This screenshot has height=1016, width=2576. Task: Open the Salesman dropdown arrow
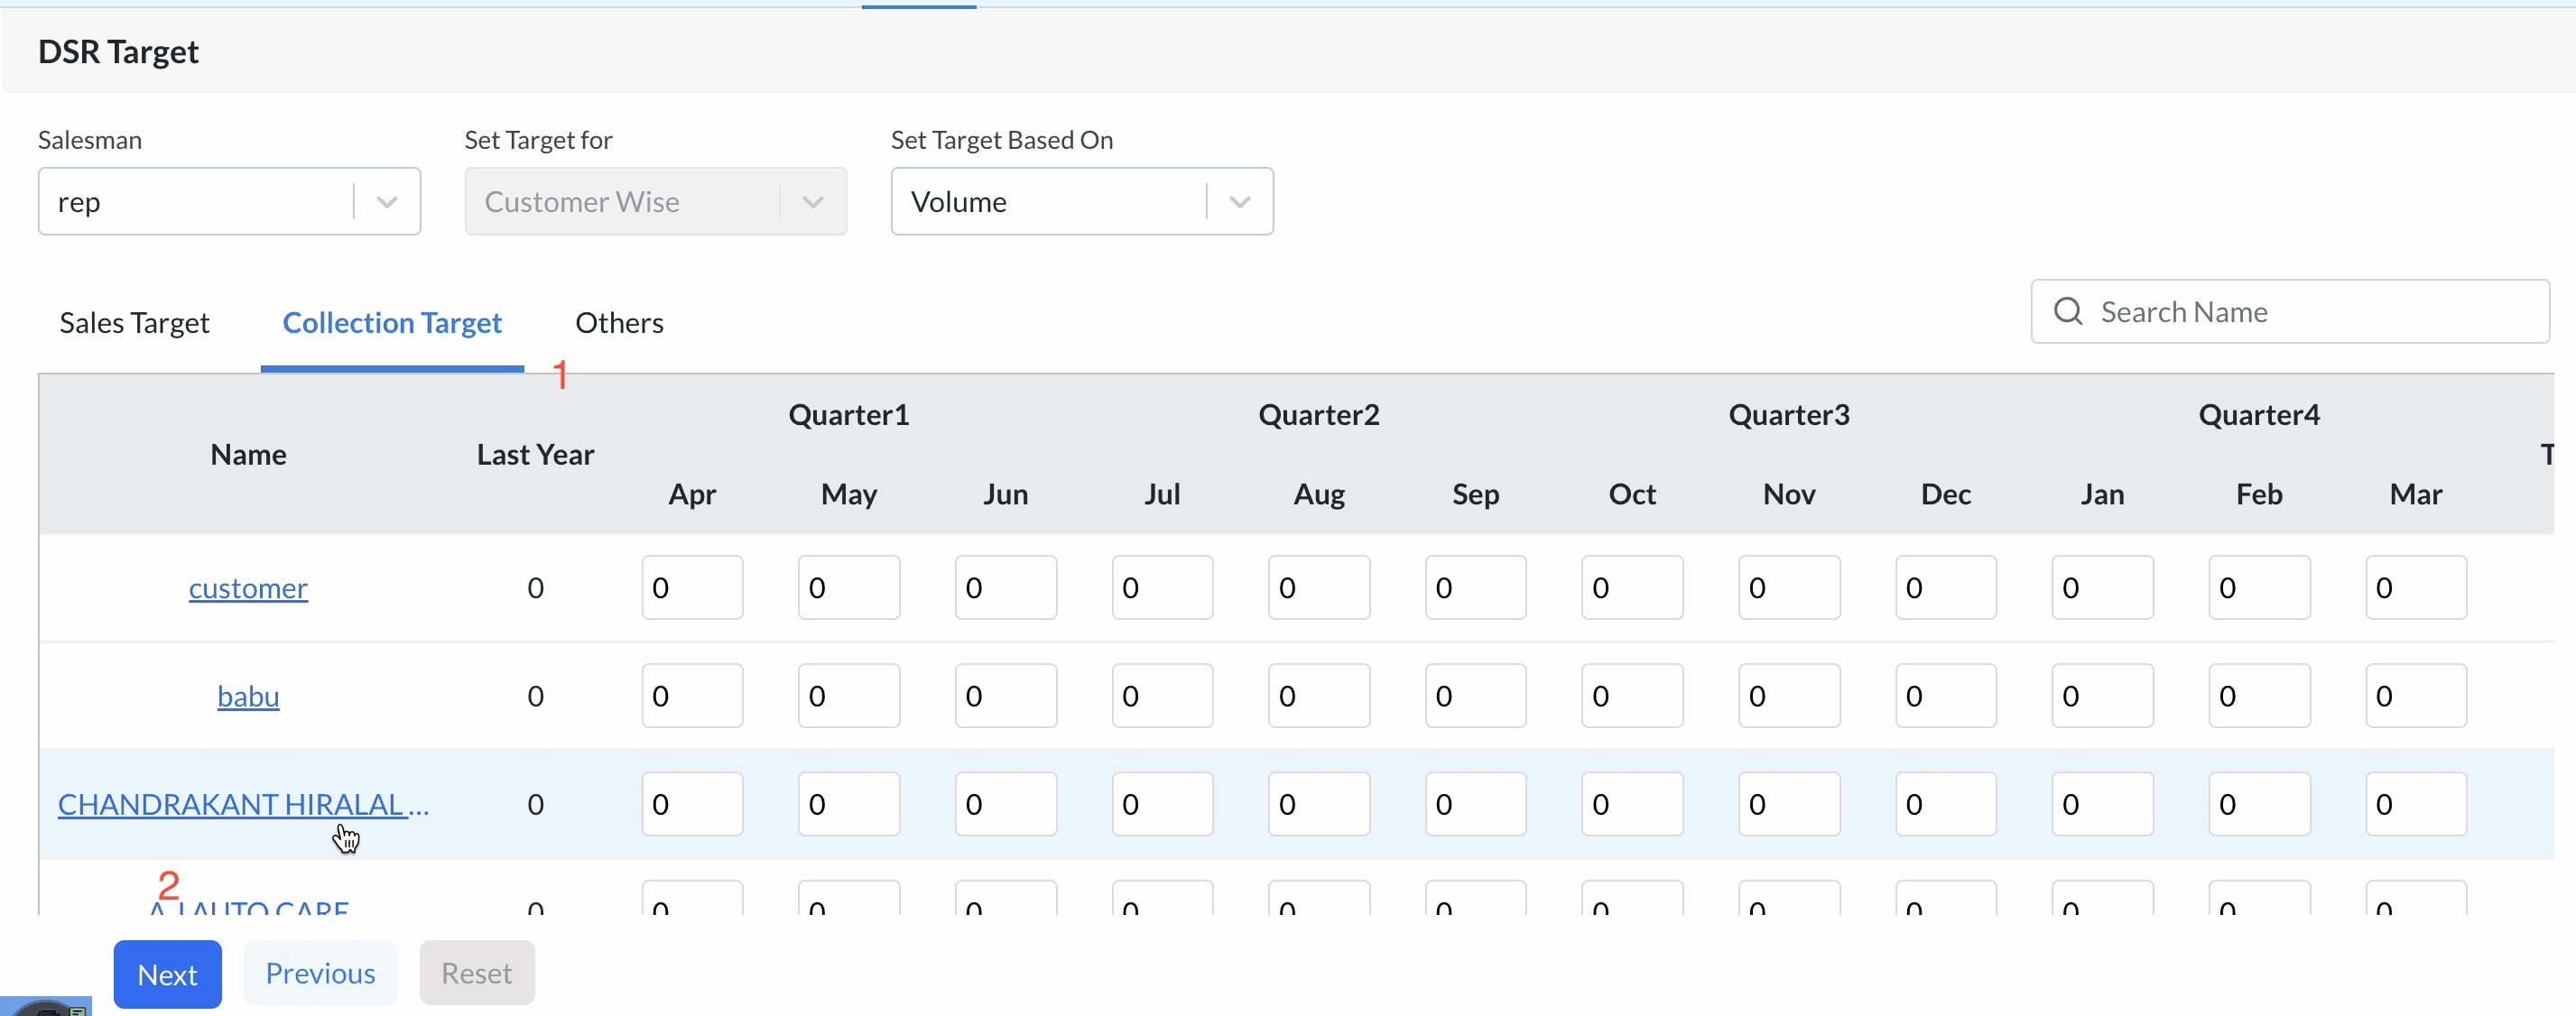tap(386, 202)
